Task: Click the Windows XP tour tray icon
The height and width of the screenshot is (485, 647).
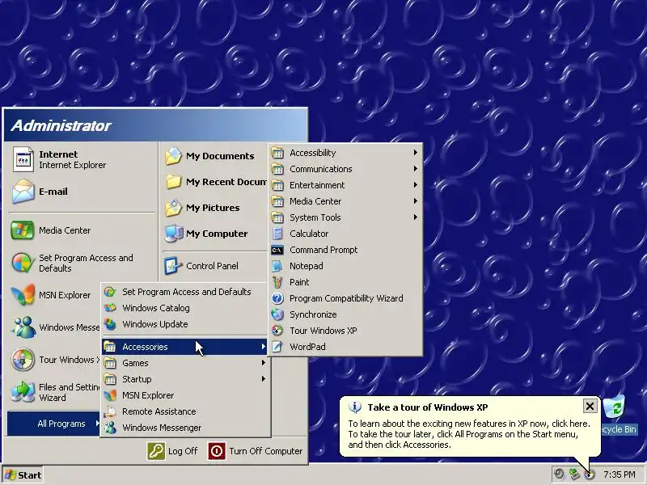Action: (590, 474)
